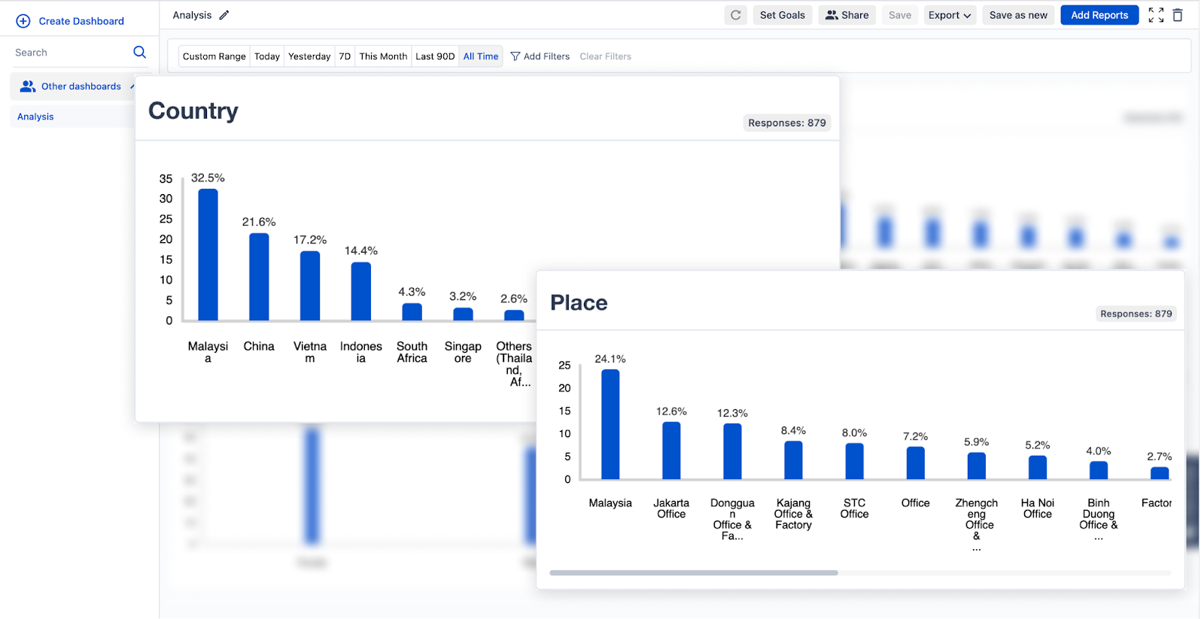Viewport: 1204px width, 619px height.
Task: Click the funnel icon for filters
Action: click(x=515, y=56)
